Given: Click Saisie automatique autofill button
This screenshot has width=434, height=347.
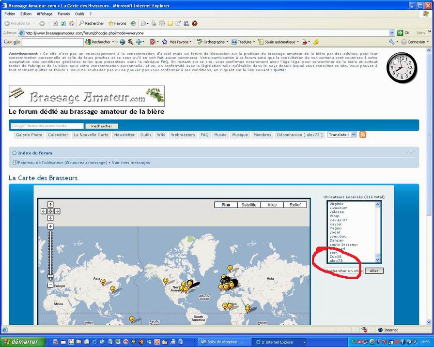Looking at the screenshot, I should coord(277,42).
